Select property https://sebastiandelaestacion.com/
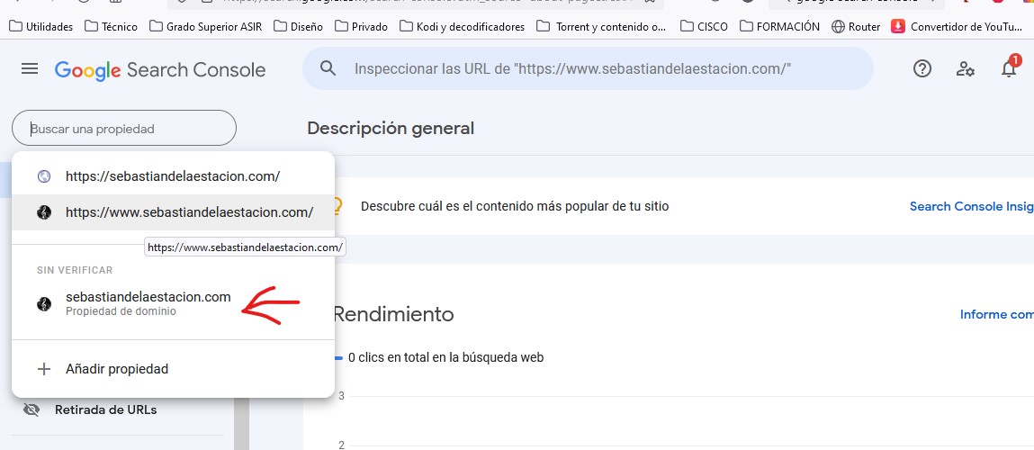 pos(173,176)
